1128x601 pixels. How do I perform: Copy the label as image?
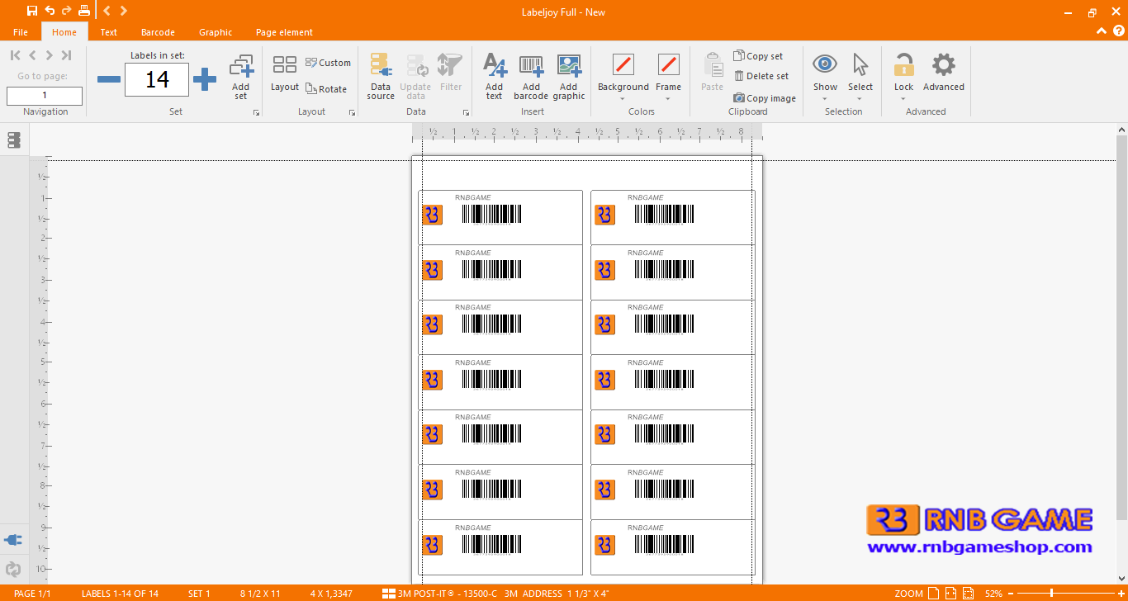(765, 98)
